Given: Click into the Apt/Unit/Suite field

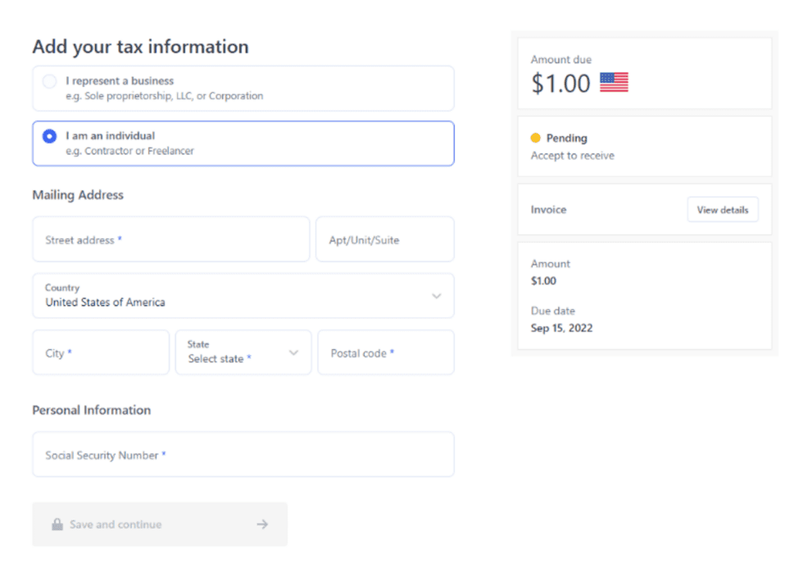Looking at the screenshot, I should click(384, 239).
